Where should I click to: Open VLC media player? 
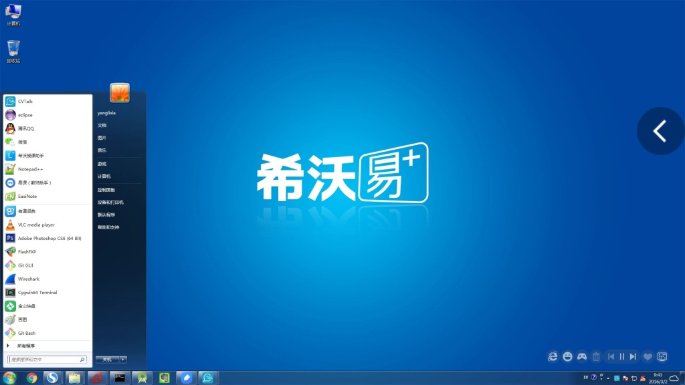47,225
